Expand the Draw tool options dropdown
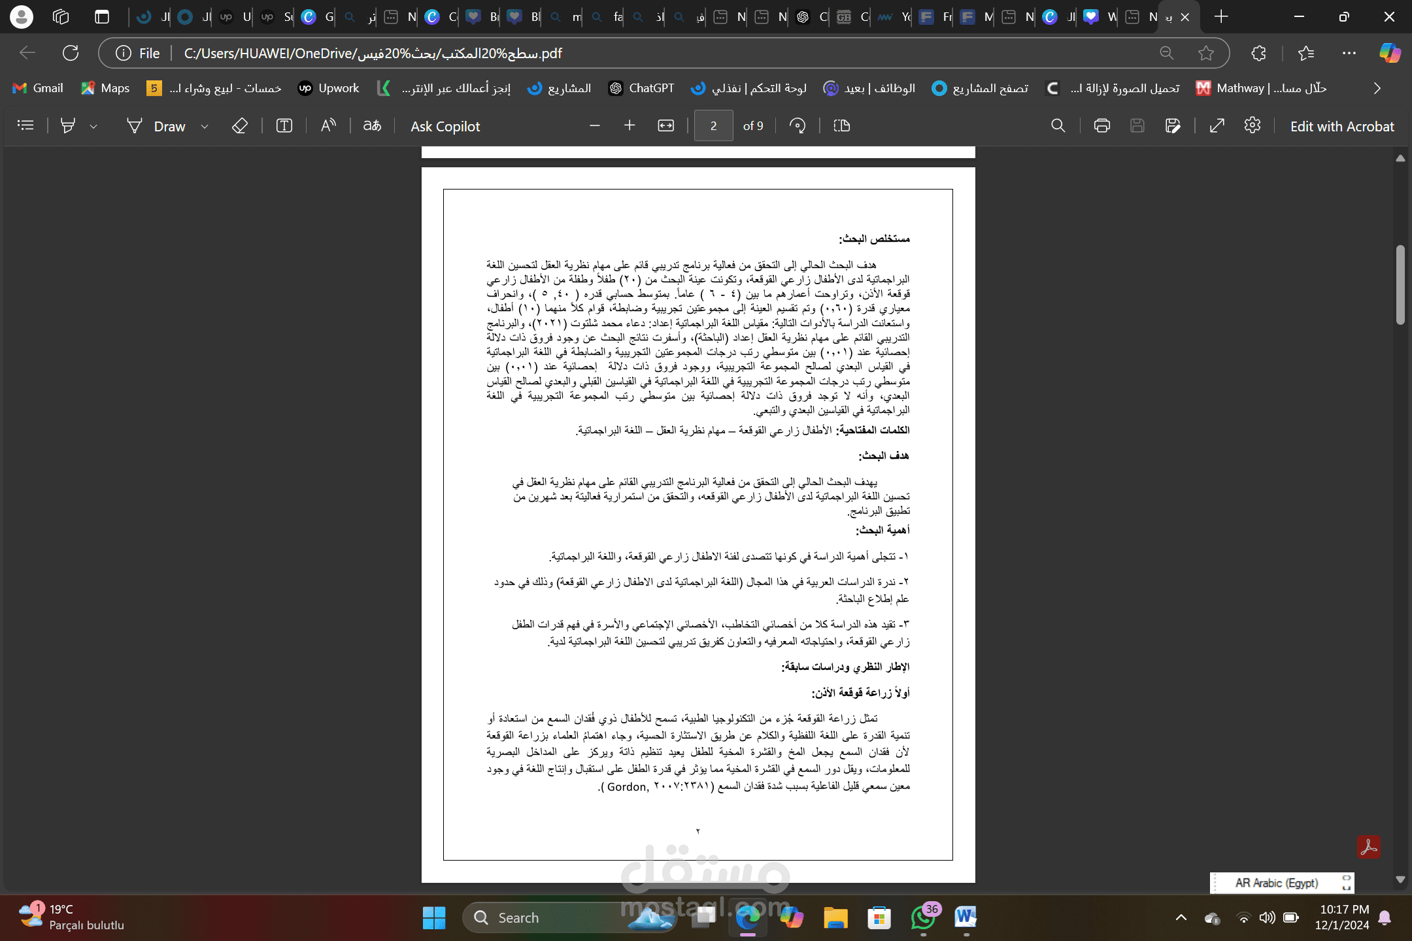This screenshot has height=941, width=1412. tap(205, 126)
